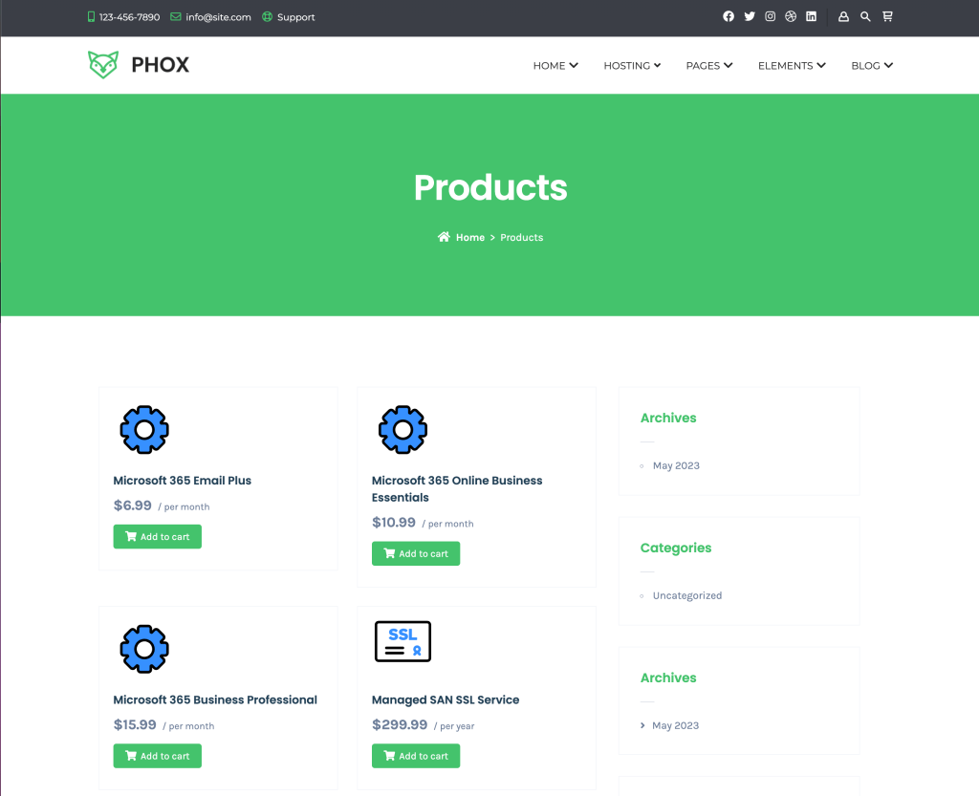Click the Twitter icon in the top bar
979x796 pixels.
pyautogui.click(x=750, y=16)
